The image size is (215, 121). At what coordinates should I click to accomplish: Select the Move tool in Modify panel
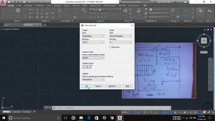pos(37,10)
